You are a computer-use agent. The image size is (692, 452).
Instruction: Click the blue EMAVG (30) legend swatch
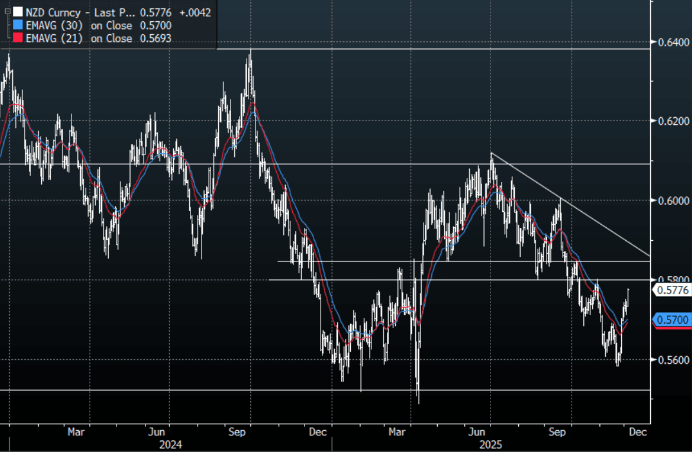coord(17,25)
